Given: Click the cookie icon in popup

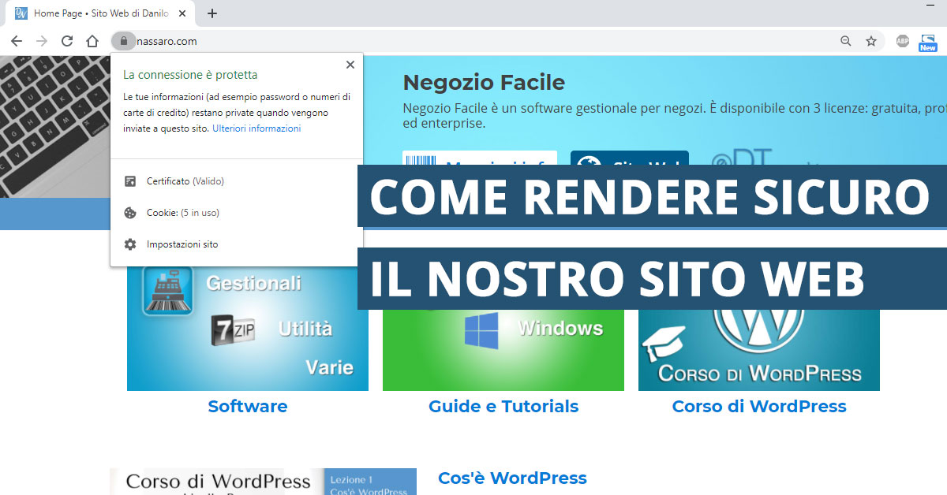Looking at the screenshot, I should 130,213.
